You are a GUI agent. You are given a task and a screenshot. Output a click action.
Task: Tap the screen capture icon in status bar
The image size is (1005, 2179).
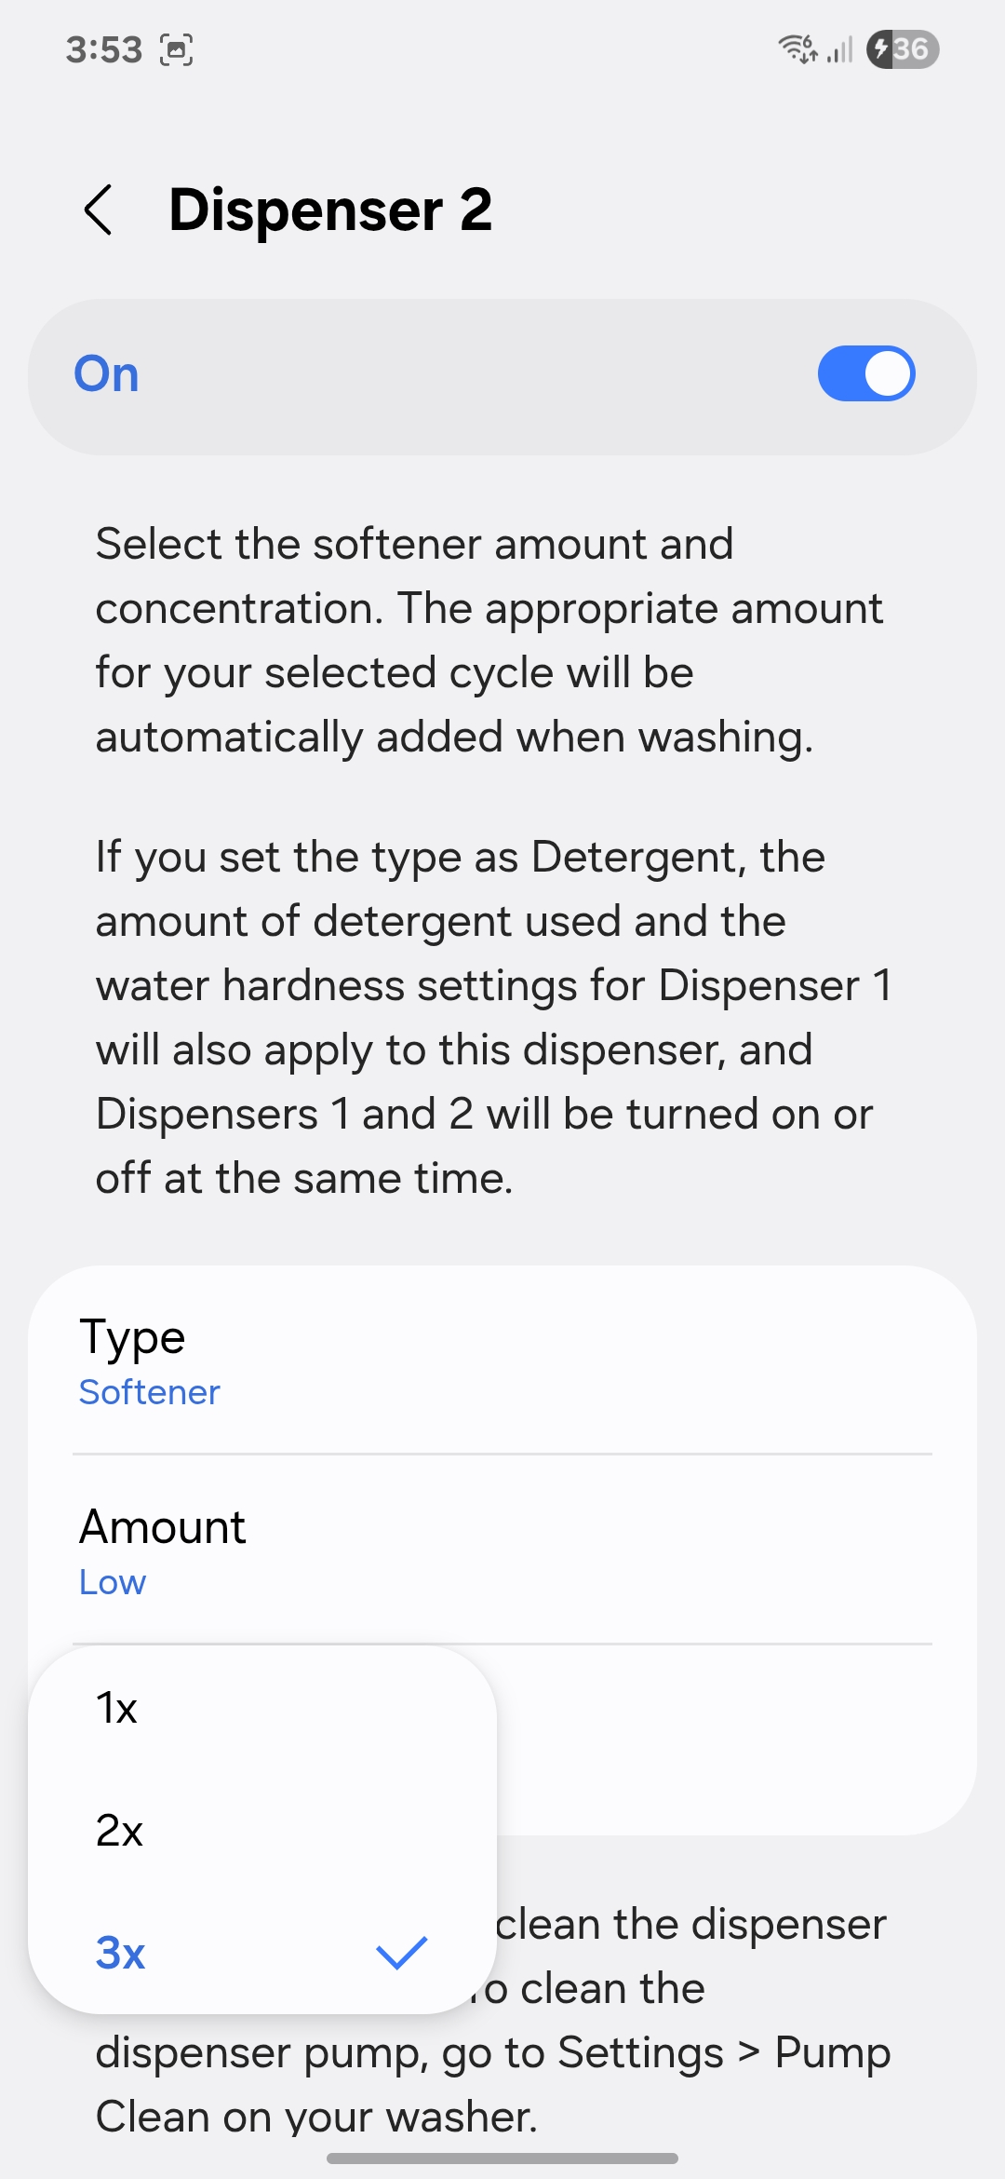pyautogui.click(x=176, y=49)
